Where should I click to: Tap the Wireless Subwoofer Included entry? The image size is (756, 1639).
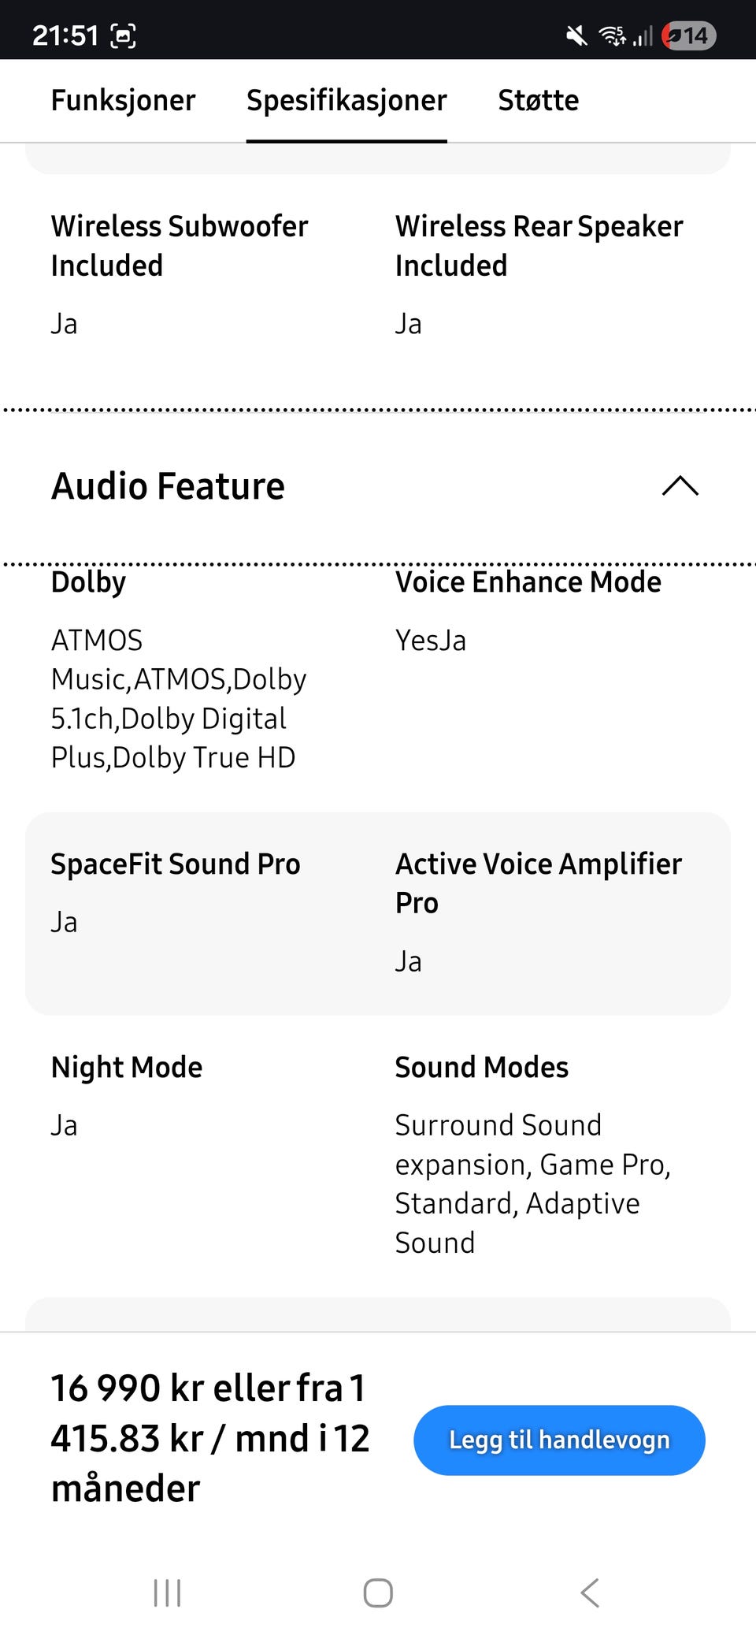click(x=179, y=246)
